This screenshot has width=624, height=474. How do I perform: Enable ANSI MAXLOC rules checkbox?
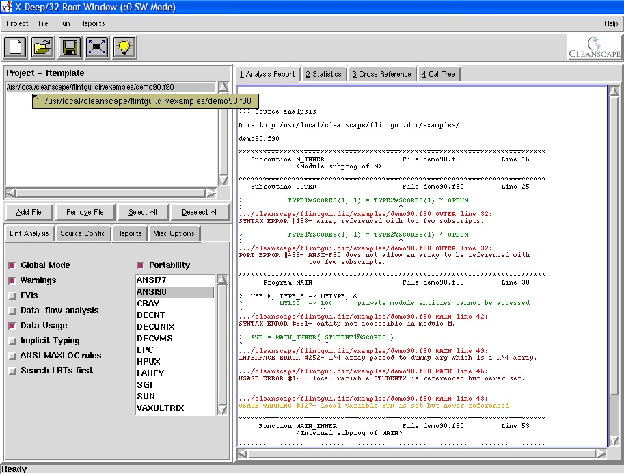pos(12,356)
